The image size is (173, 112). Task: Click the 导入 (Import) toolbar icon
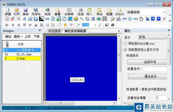click(89, 12)
